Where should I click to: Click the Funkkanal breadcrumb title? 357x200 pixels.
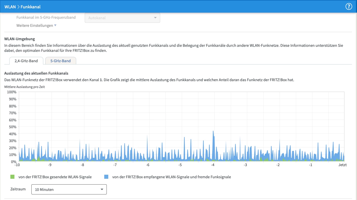[x=31, y=7]
